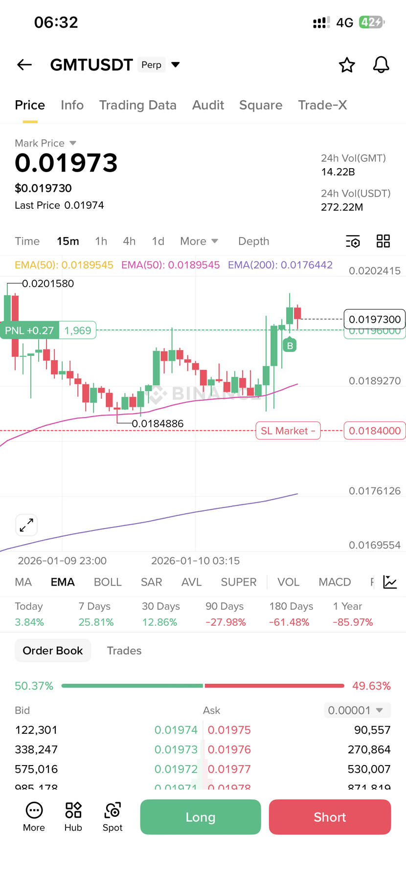Viewport: 406px width, 878px height.
Task: Tap the battery indicator in status bar
Action: [372, 22]
